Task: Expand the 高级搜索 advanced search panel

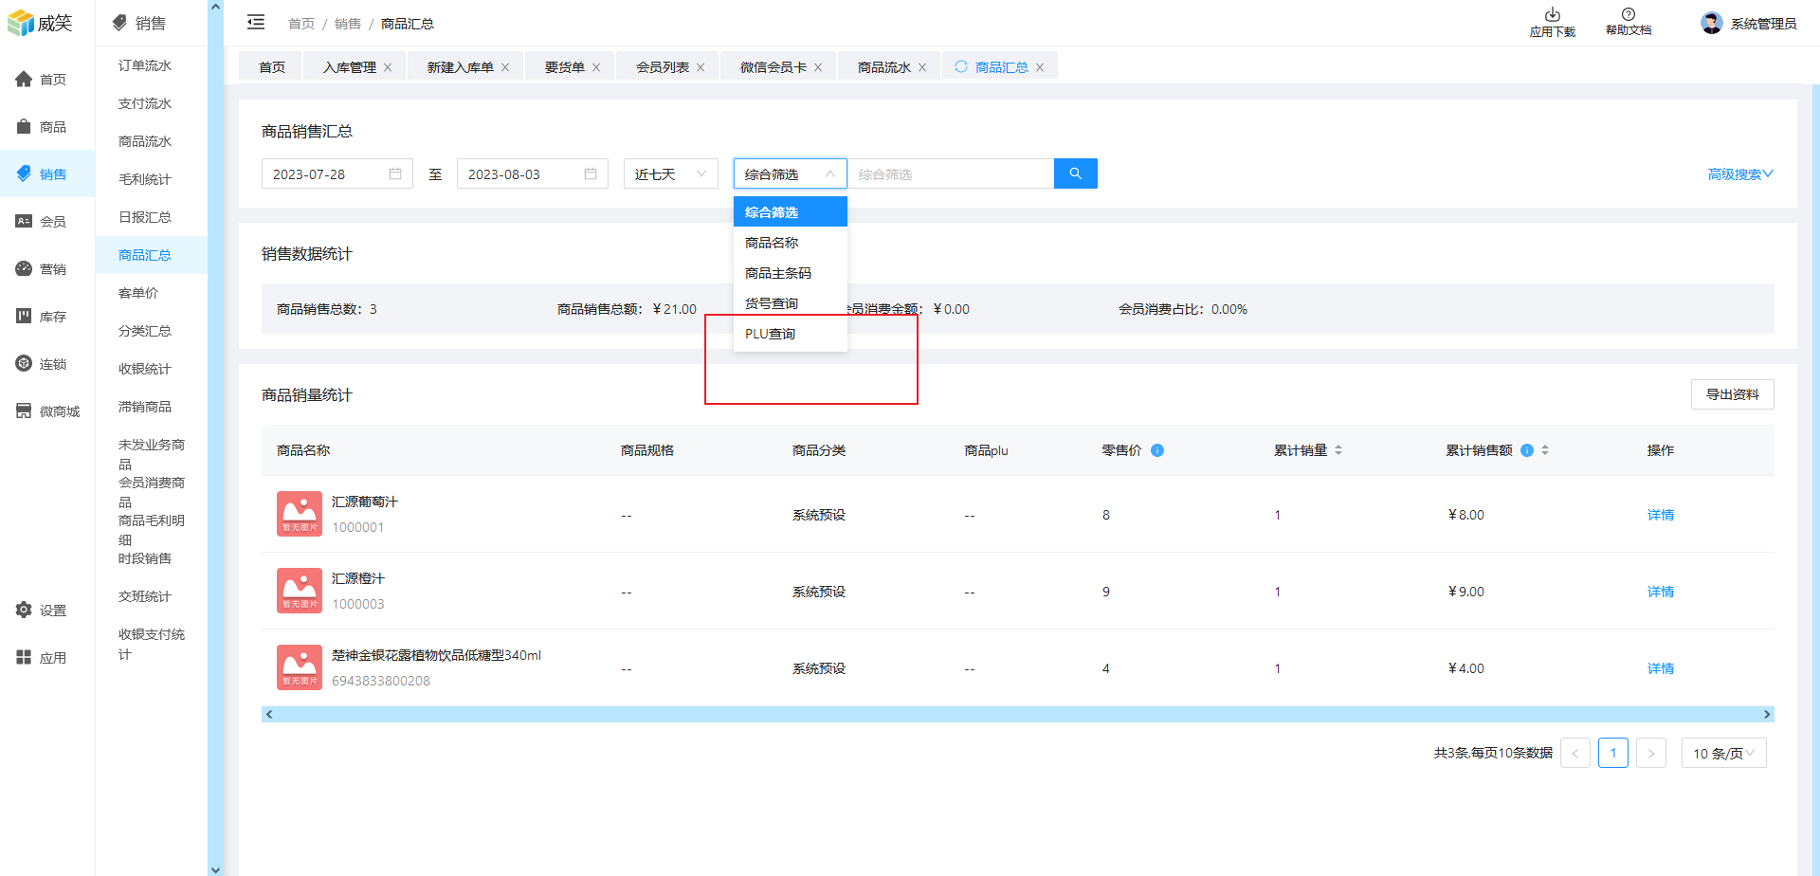Action: point(1739,174)
